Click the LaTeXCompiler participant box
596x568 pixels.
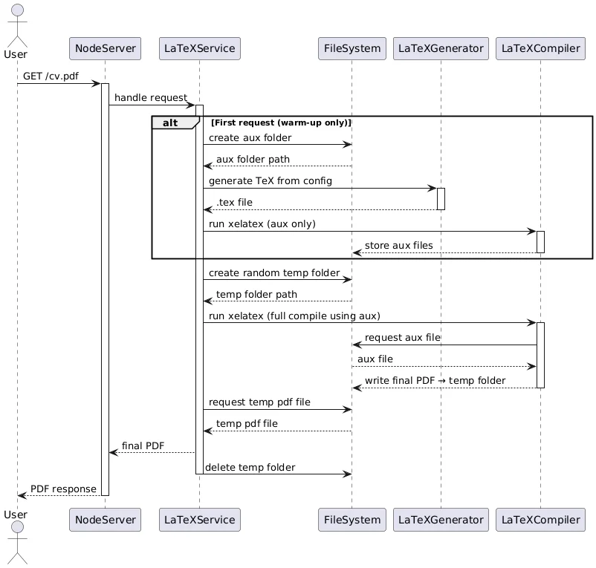540,48
